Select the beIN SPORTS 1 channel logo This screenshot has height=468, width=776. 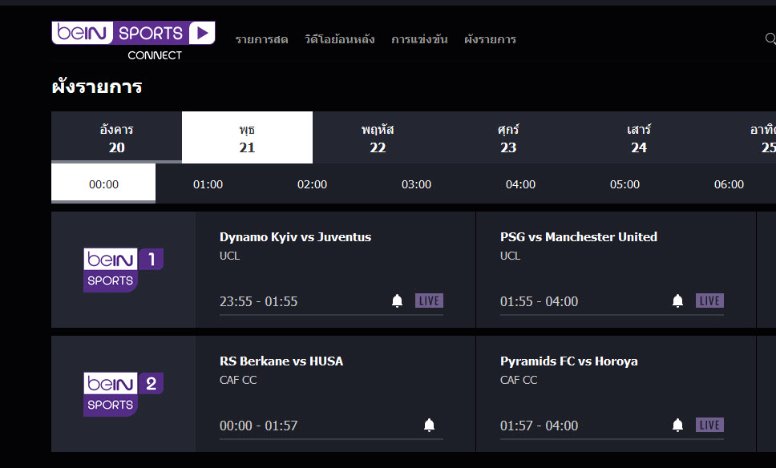123,270
